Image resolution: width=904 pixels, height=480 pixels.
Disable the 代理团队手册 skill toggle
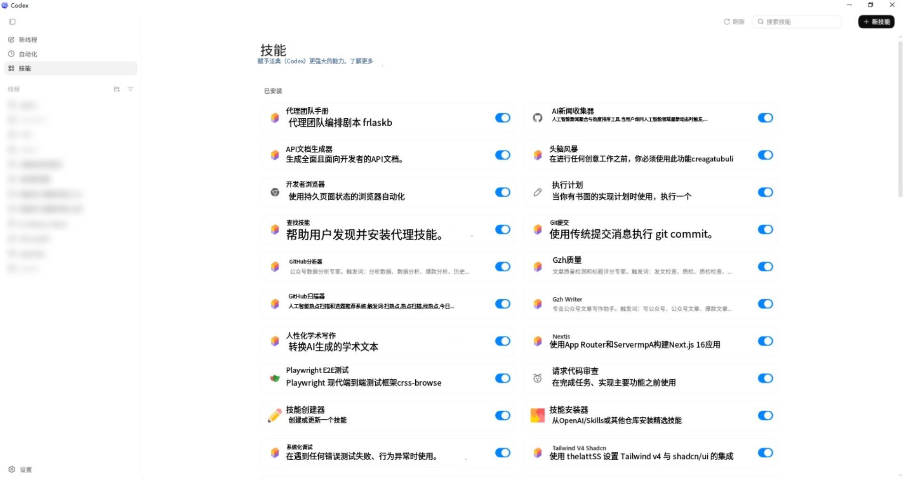pos(502,118)
